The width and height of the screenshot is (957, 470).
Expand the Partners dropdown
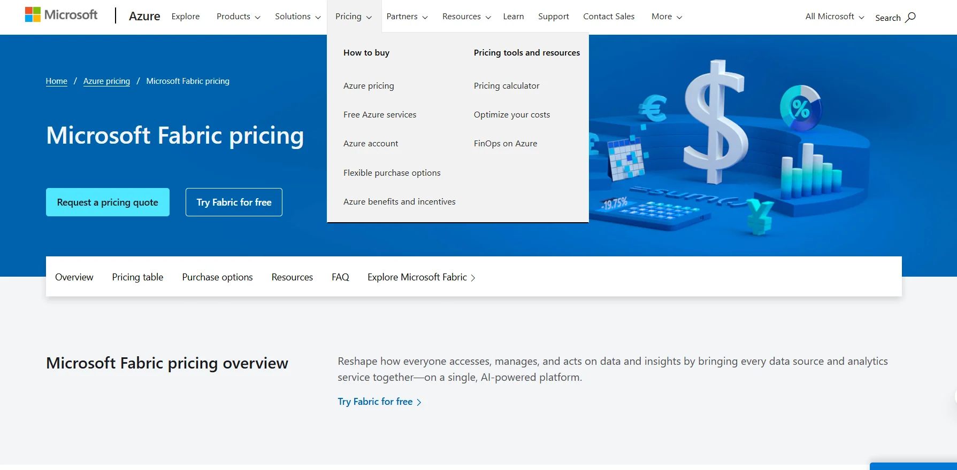(407, 17)
